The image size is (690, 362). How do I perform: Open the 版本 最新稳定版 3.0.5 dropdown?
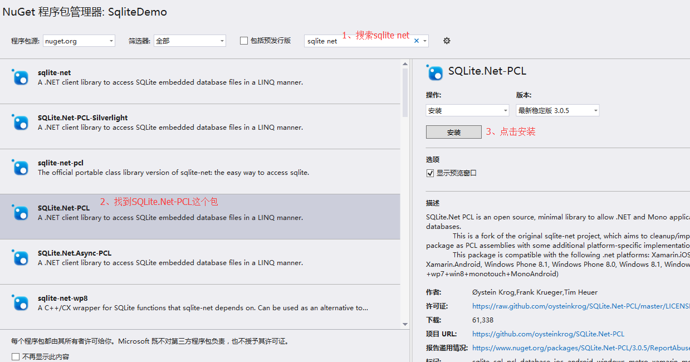coord(557,110)
